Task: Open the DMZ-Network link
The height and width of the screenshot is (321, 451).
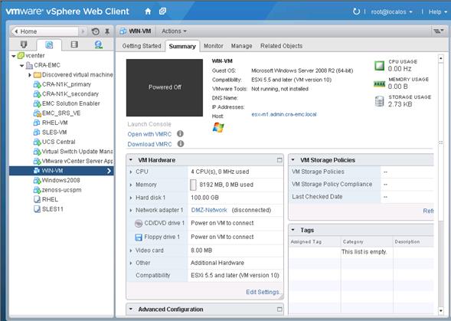Action: coord(209,210)
